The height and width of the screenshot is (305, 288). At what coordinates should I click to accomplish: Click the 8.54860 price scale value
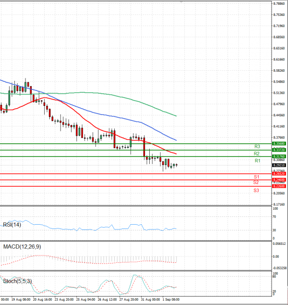279,82
